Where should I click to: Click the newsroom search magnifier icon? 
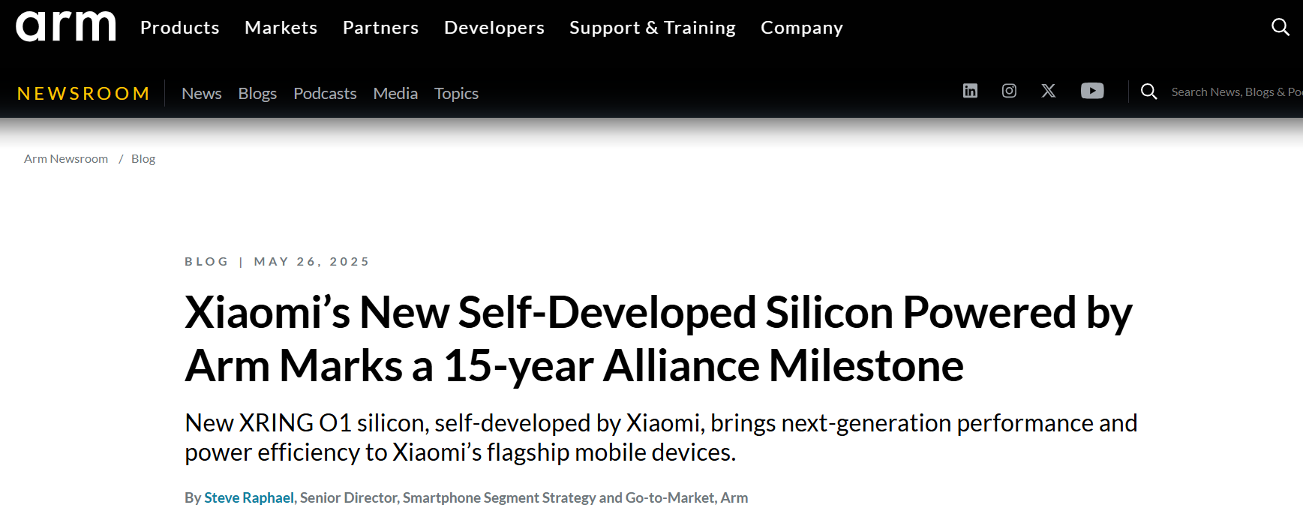(x=1148, y=92)
